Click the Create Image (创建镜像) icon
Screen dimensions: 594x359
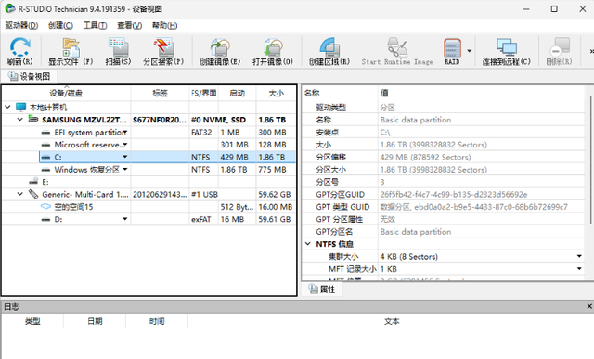(x=220, y=51)
